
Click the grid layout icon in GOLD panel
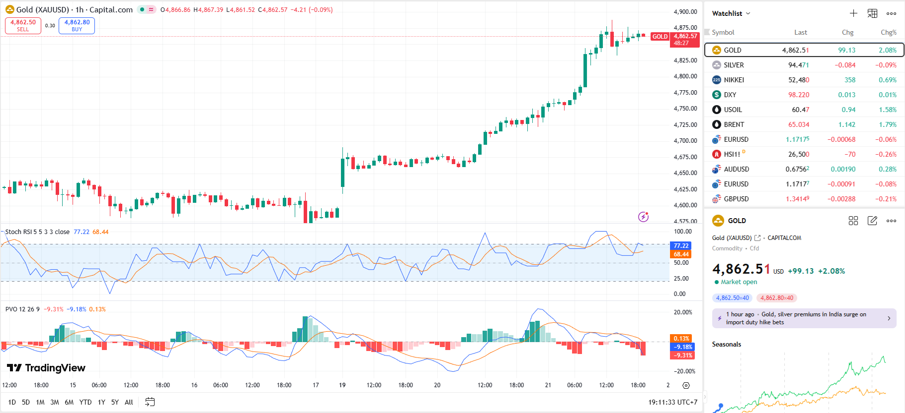click(853, 221)
